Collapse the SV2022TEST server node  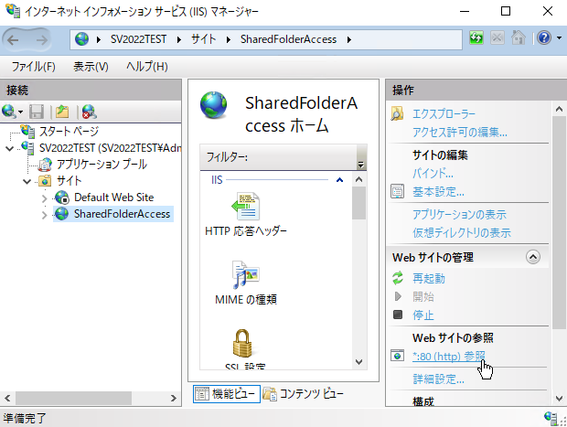point(10,148)
